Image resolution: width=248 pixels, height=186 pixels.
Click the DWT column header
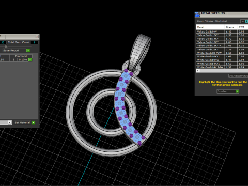[243, 27]
